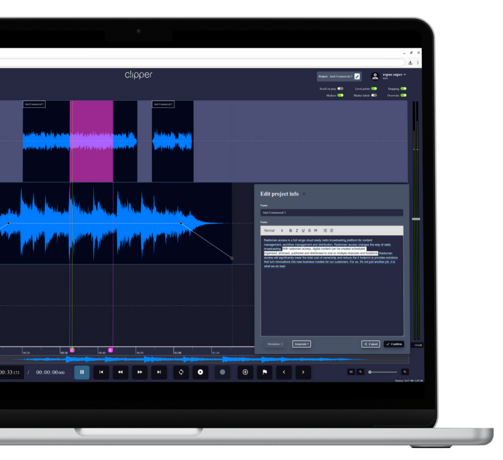503x460 pixels.
Task: Click the Confirm button
Action: pyautogui.click(x=394, y=344)
